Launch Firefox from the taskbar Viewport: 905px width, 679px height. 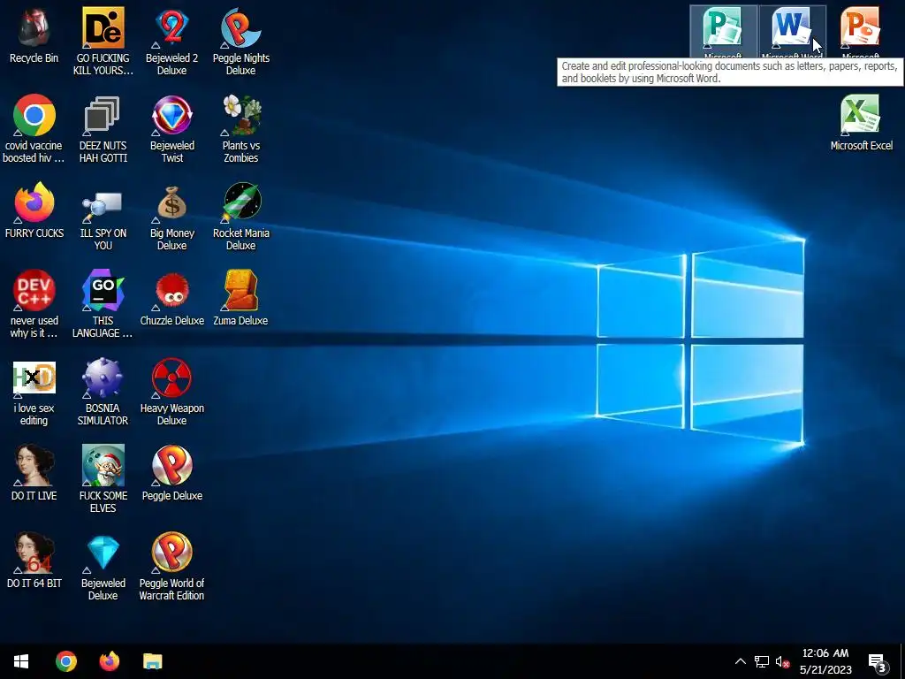(x=109, y=661)
